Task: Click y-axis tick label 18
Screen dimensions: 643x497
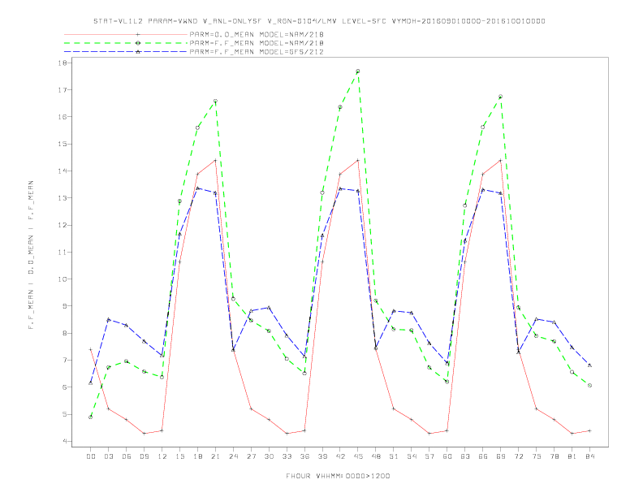Action: [63, 63]
